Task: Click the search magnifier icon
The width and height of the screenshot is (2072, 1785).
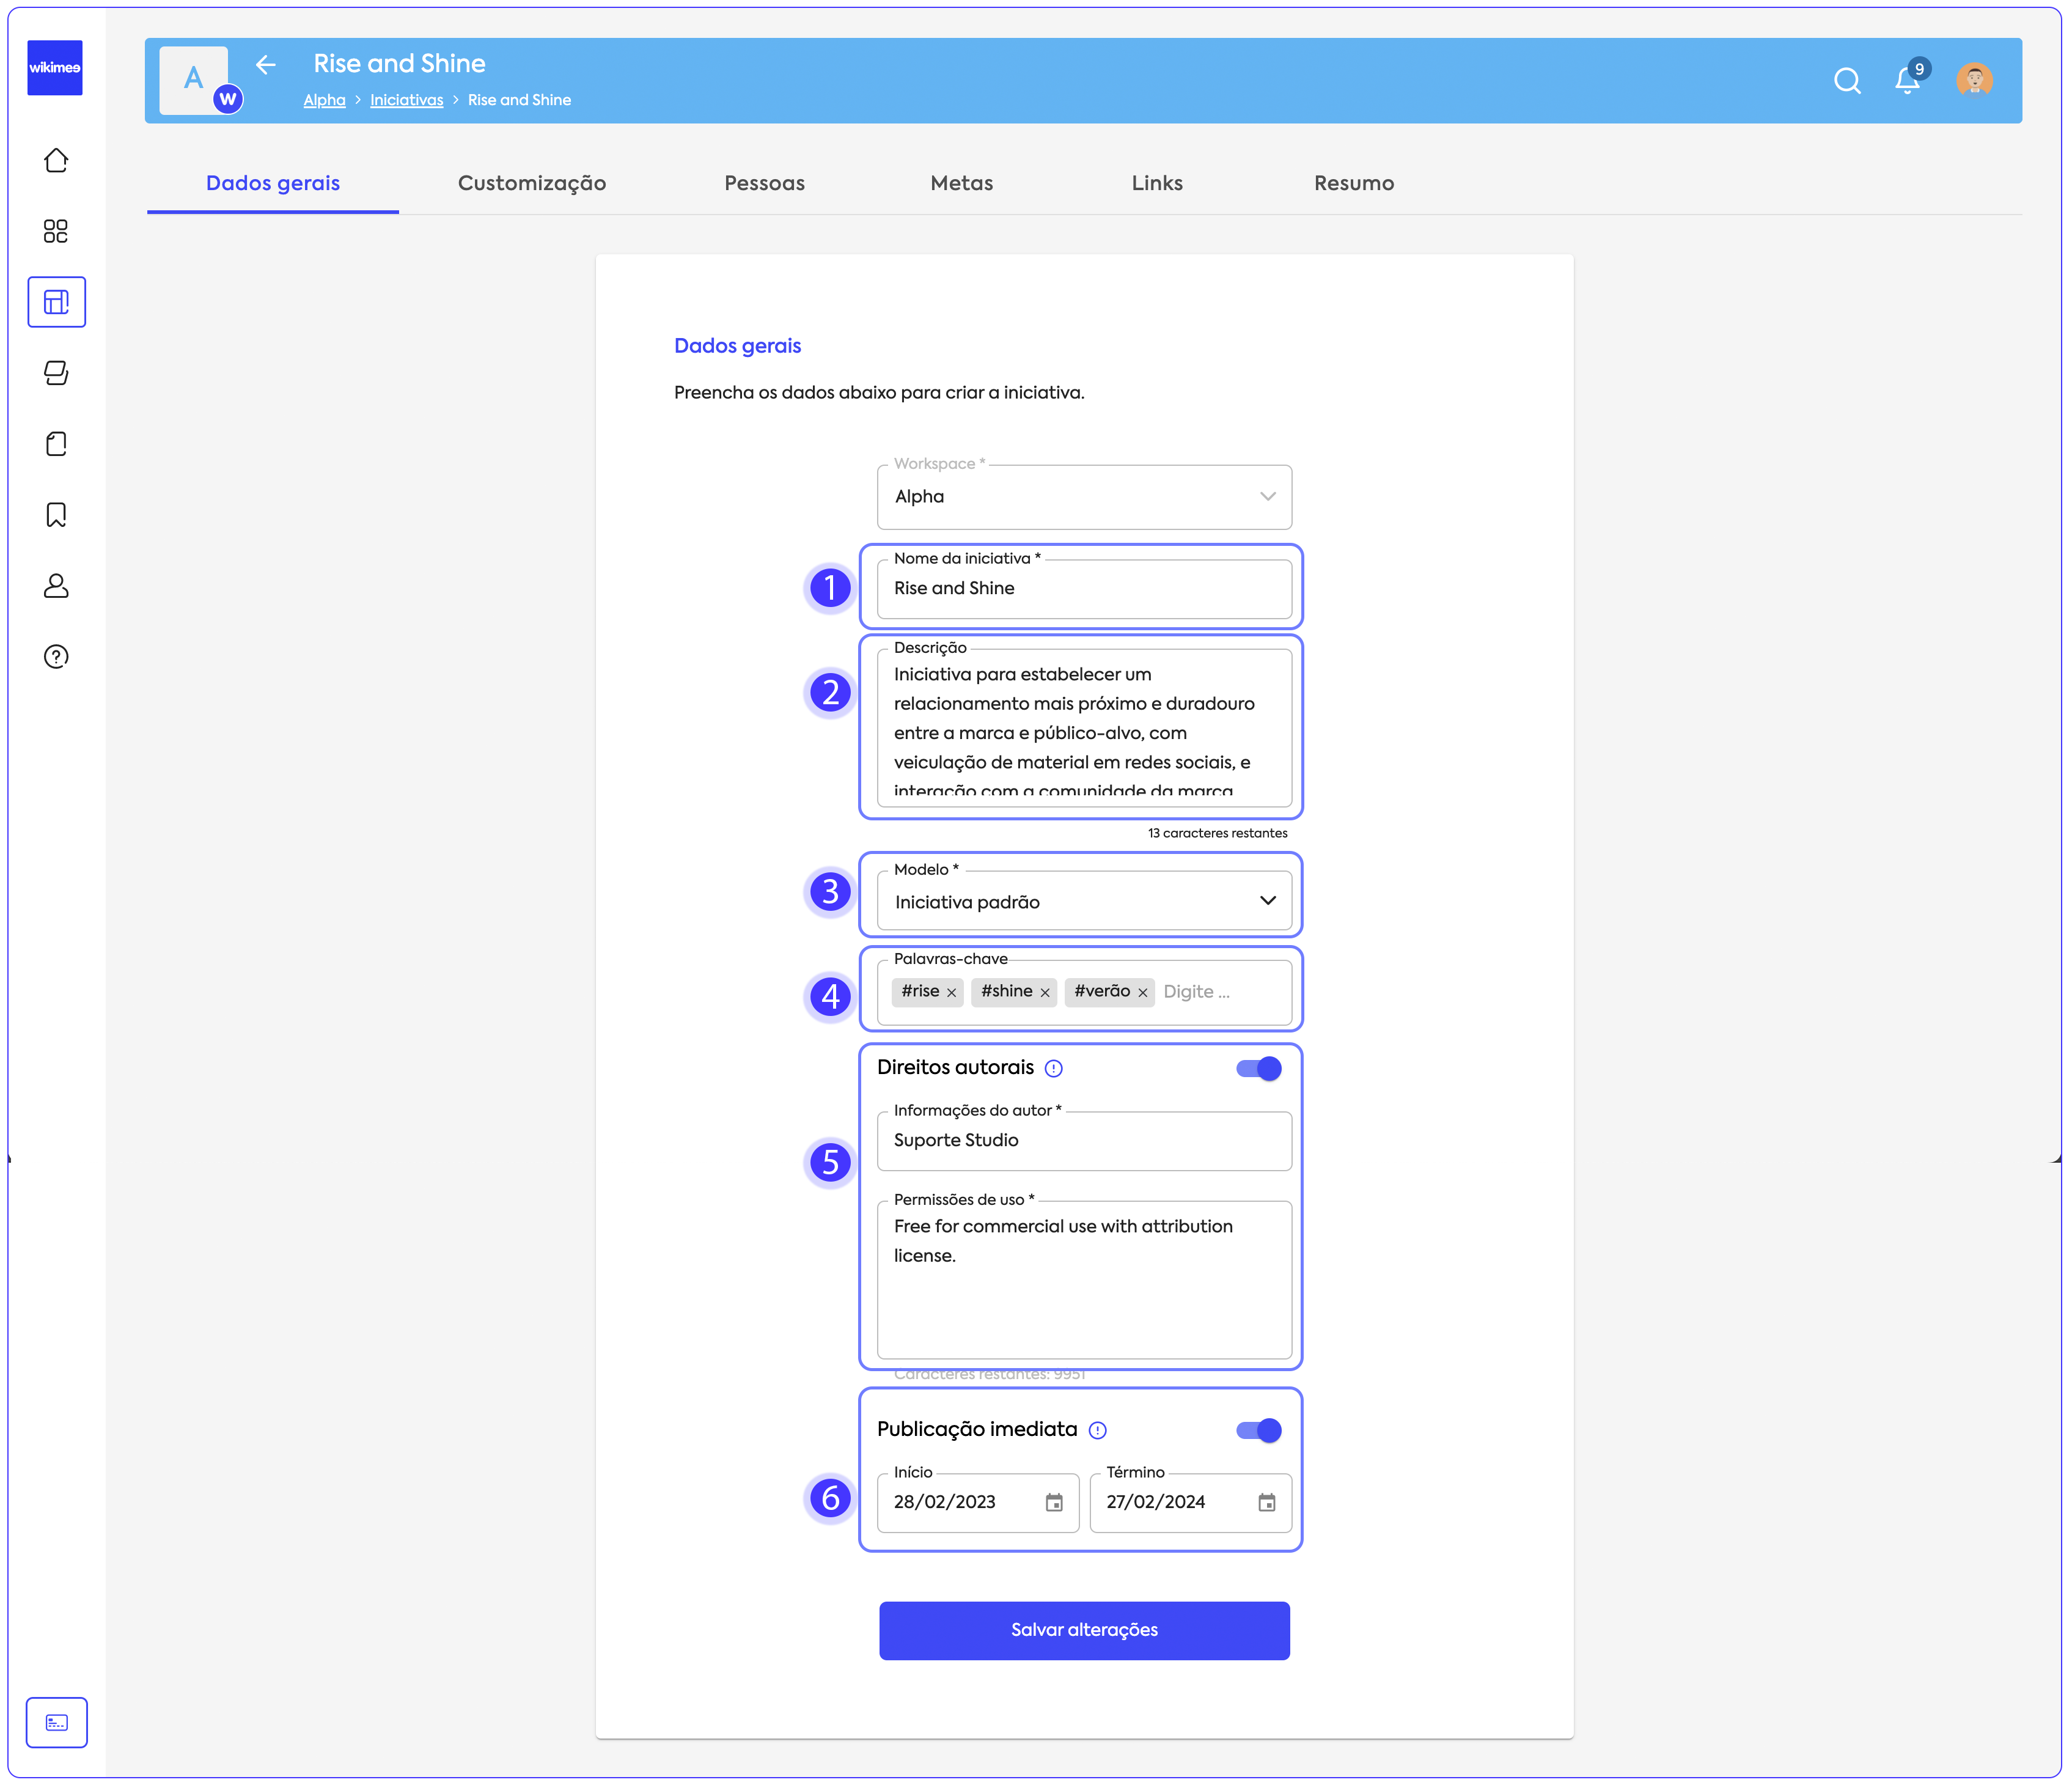Action: click(1847, 81)
